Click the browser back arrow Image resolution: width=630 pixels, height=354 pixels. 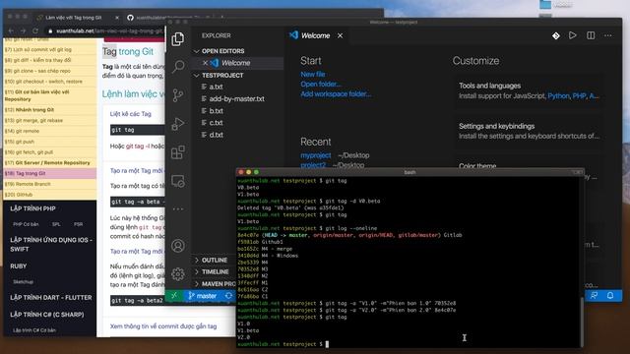pyautogui.click(x=11, y=30)
